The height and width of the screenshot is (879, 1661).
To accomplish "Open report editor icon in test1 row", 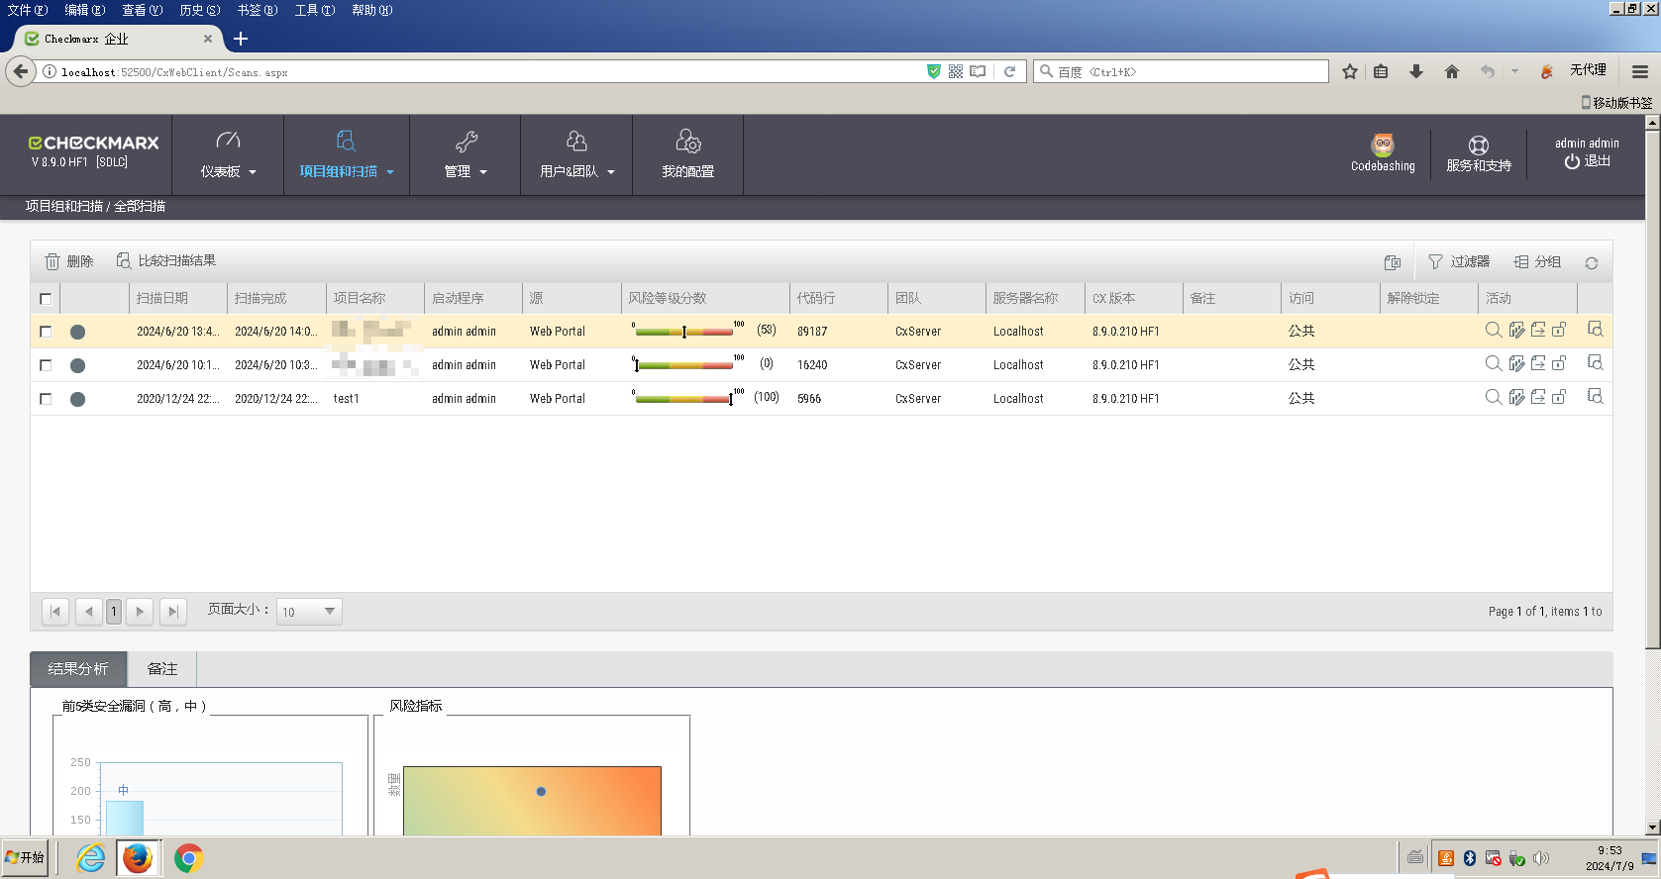I will pyautogui.click(x=1516, y=397).
